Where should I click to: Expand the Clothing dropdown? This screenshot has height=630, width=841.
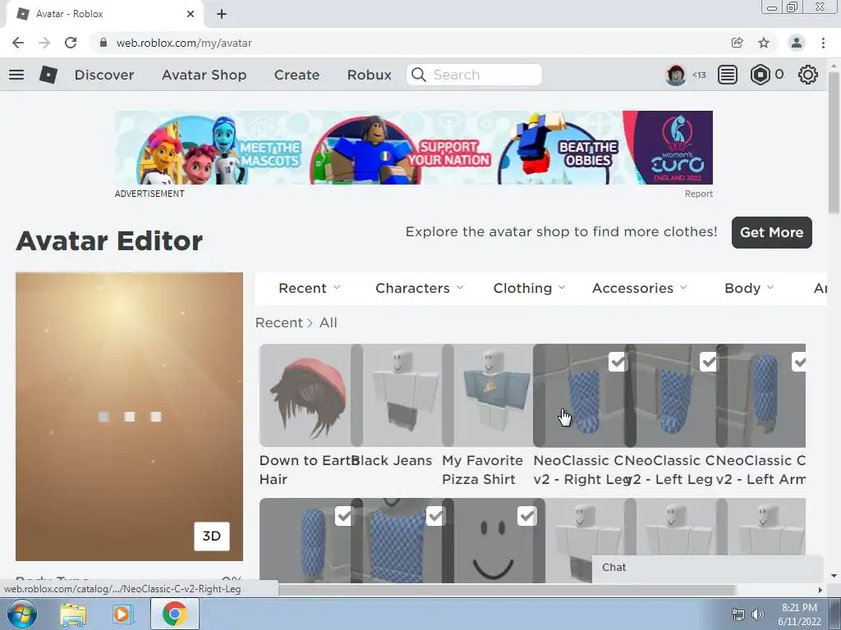(x=530, y=288)
